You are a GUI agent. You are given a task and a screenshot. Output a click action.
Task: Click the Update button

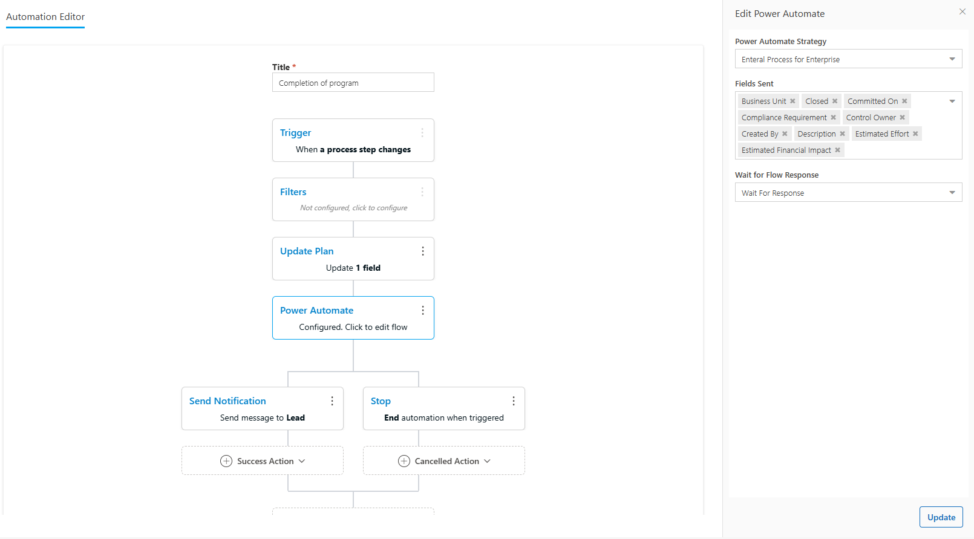coord(941,517)
